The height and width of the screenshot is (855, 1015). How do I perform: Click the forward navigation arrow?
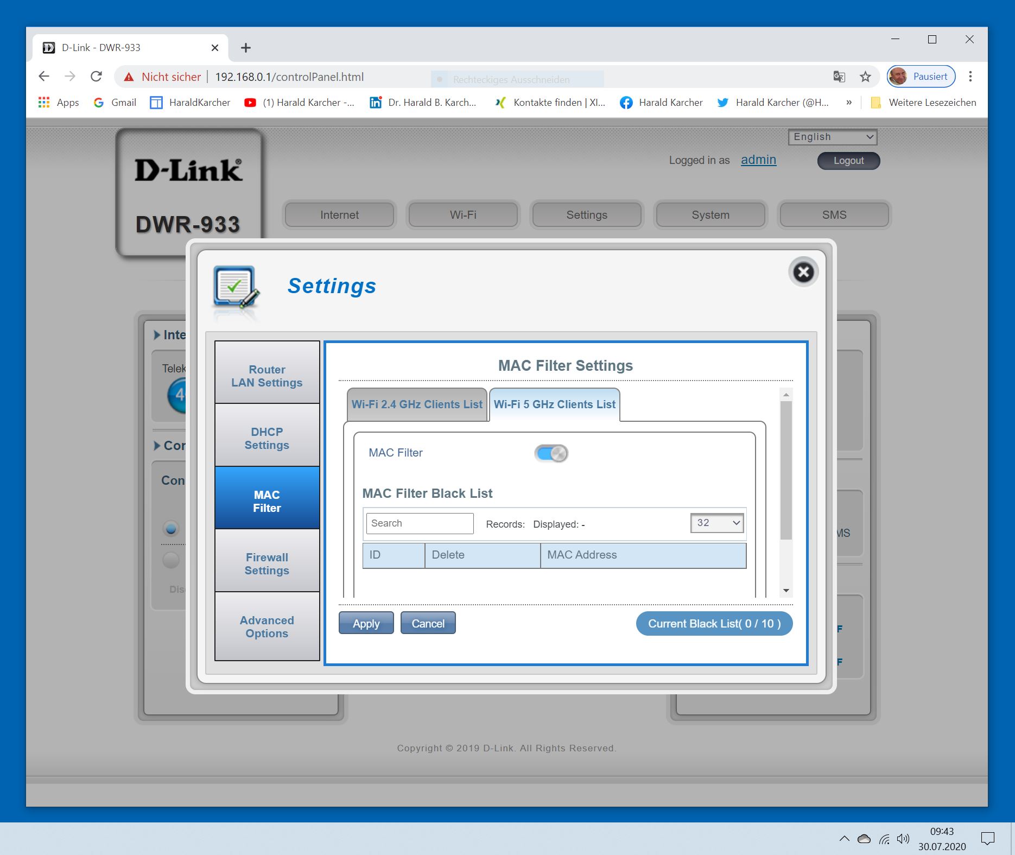pyautogui.click(x=70, y=77)
